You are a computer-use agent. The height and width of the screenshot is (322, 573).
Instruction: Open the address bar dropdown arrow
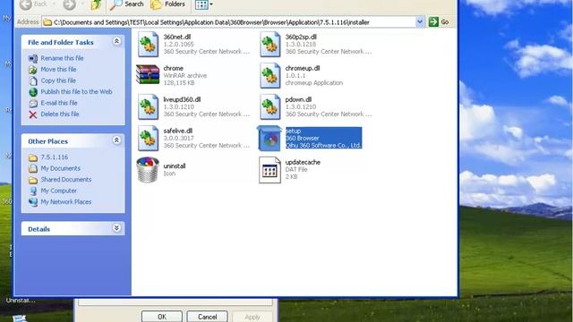coord(420,21)
